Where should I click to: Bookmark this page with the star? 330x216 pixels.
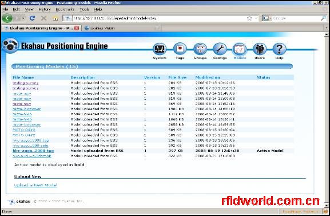pos(249,18)
